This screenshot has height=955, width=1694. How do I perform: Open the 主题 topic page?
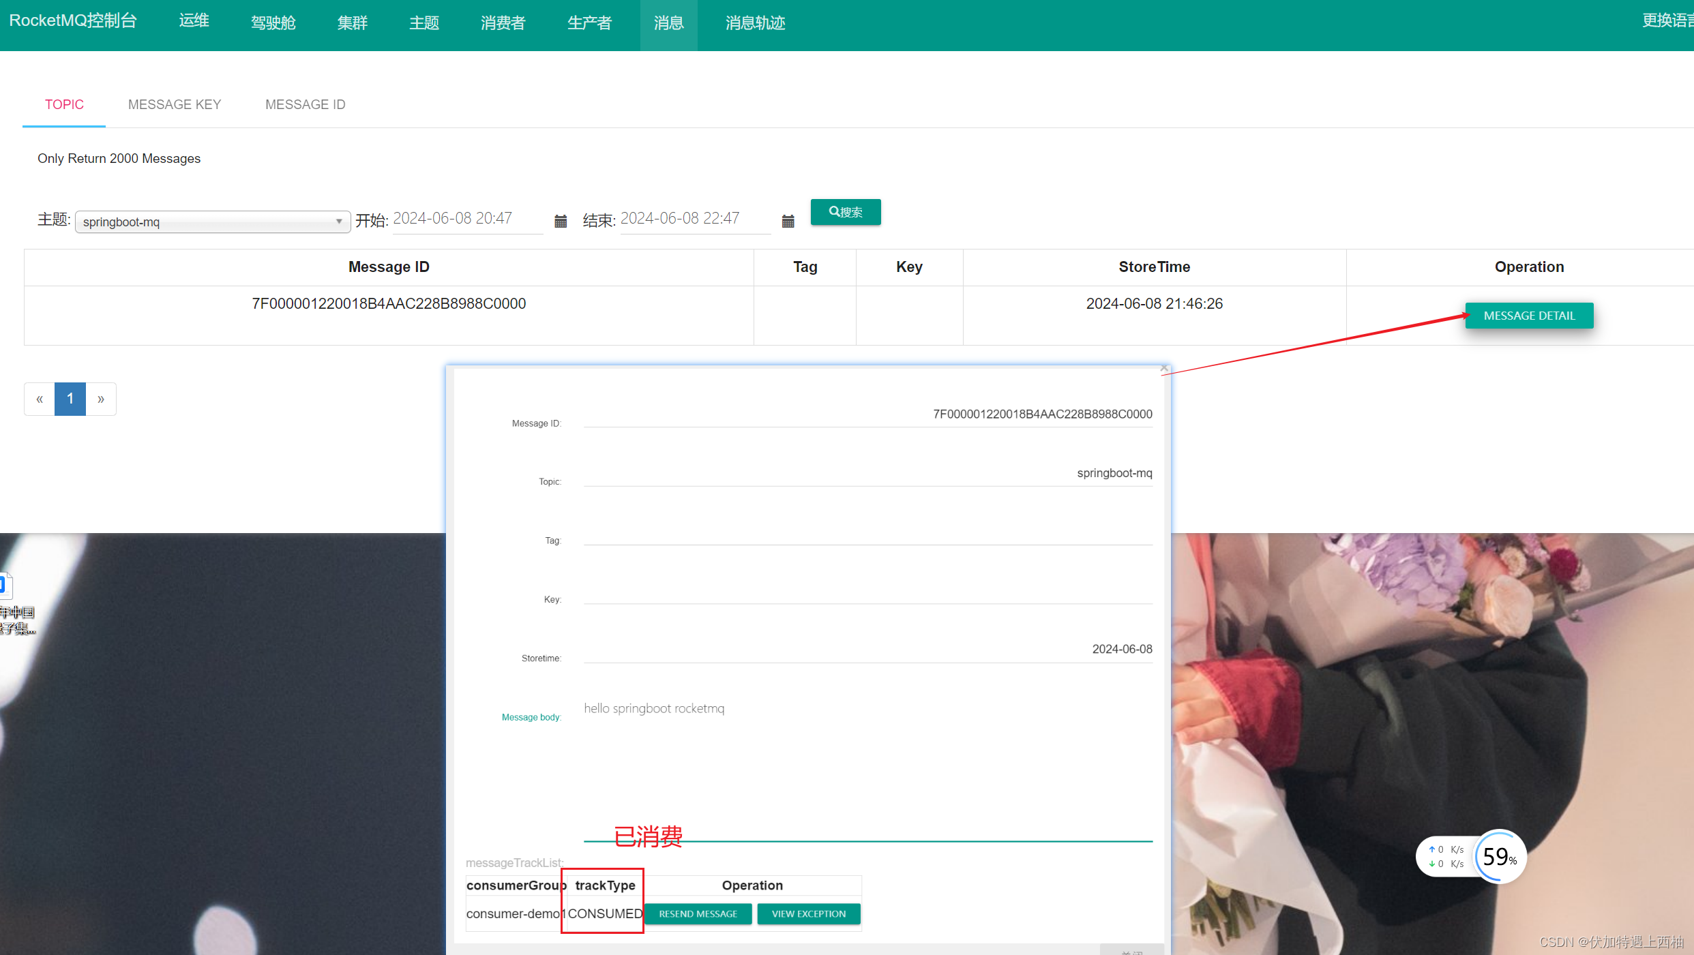[424, 23]
